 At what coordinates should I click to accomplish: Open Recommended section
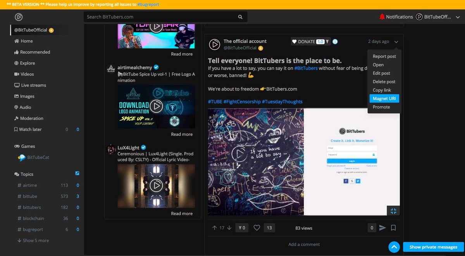(x=32, y=52)
